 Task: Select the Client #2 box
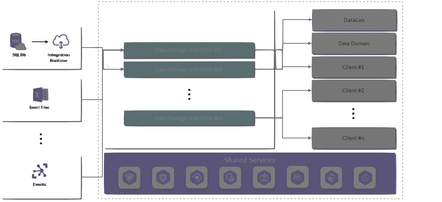pyautogui.click(x=353, y=90)
